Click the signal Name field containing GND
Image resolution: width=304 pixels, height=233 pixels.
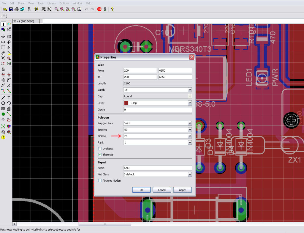[157, 168]
